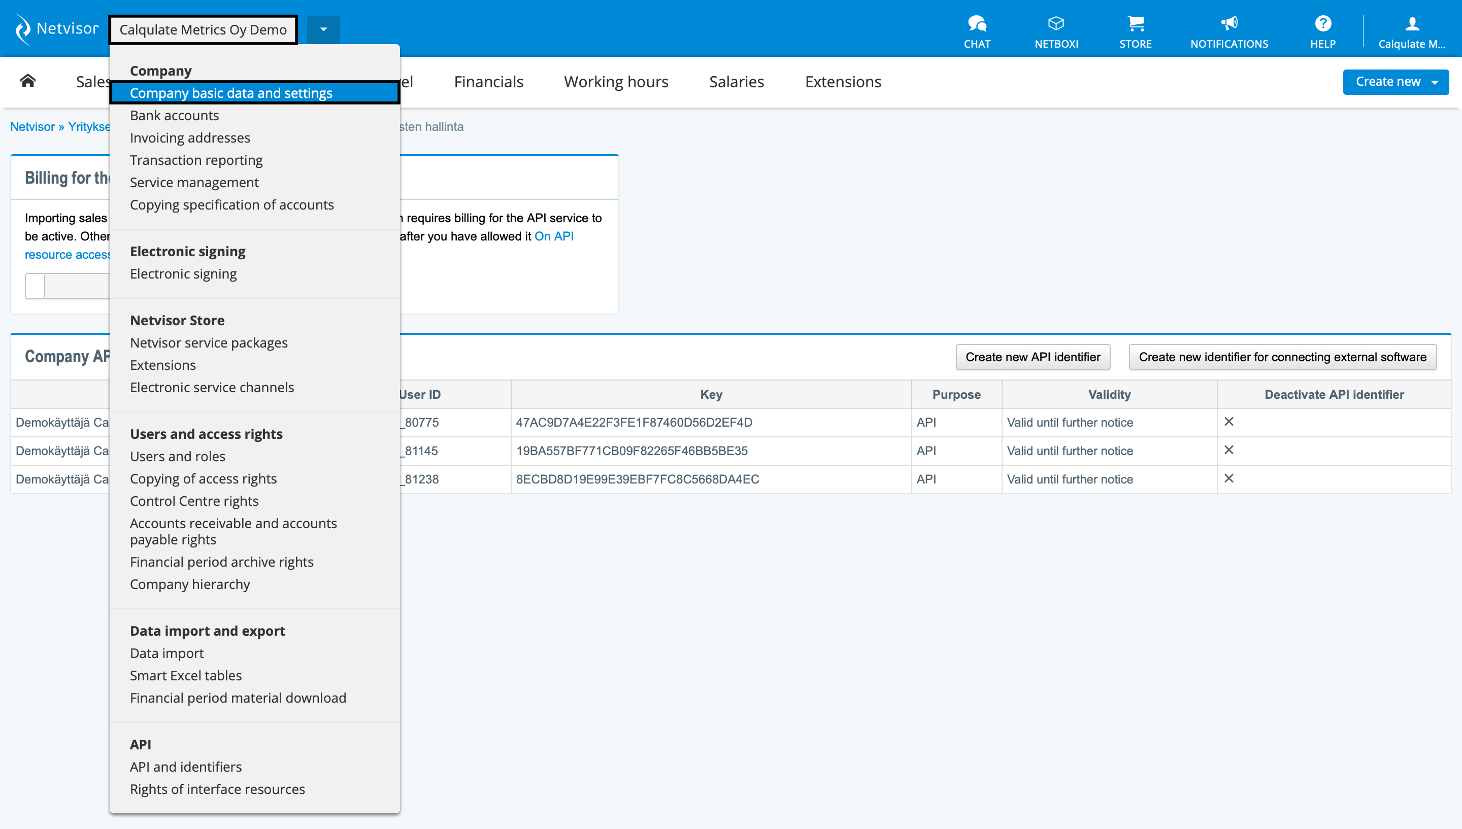Open API and identifiers menu item
1462x829 pixels.
point(186,767)
